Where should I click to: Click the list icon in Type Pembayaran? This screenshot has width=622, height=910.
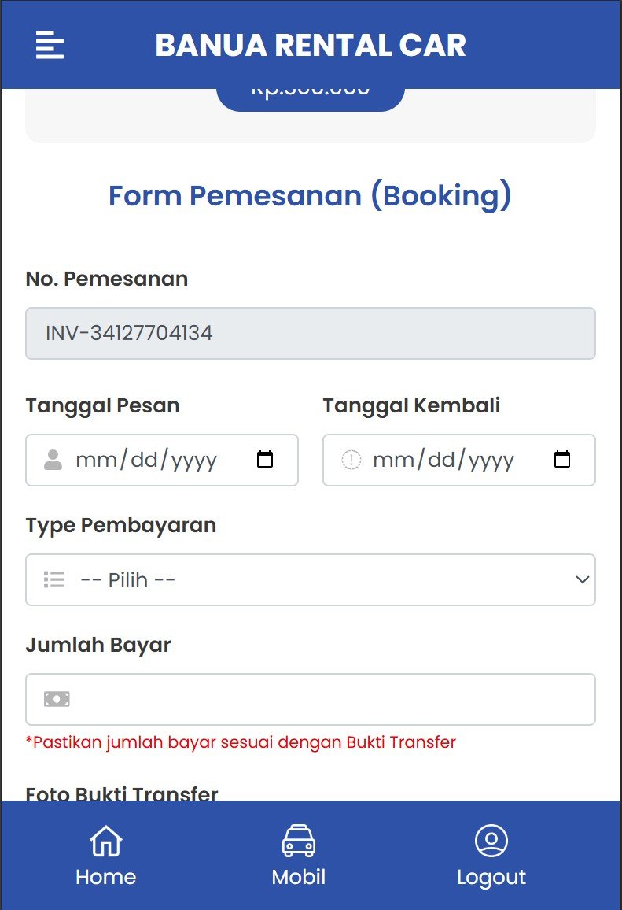[x=54, y=580]
